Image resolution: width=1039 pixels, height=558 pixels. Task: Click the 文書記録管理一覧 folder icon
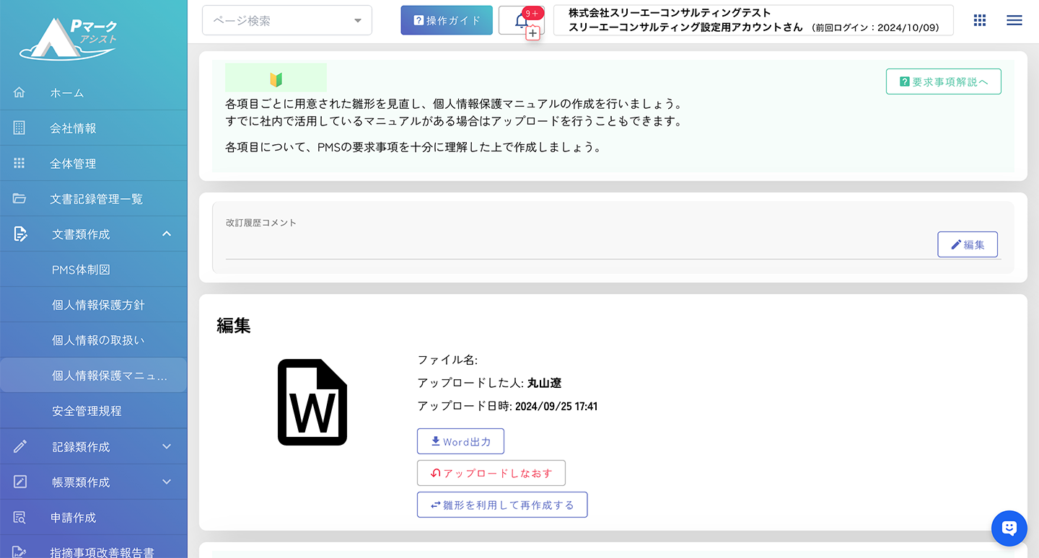pyautogui.click(x=19, y=198)
